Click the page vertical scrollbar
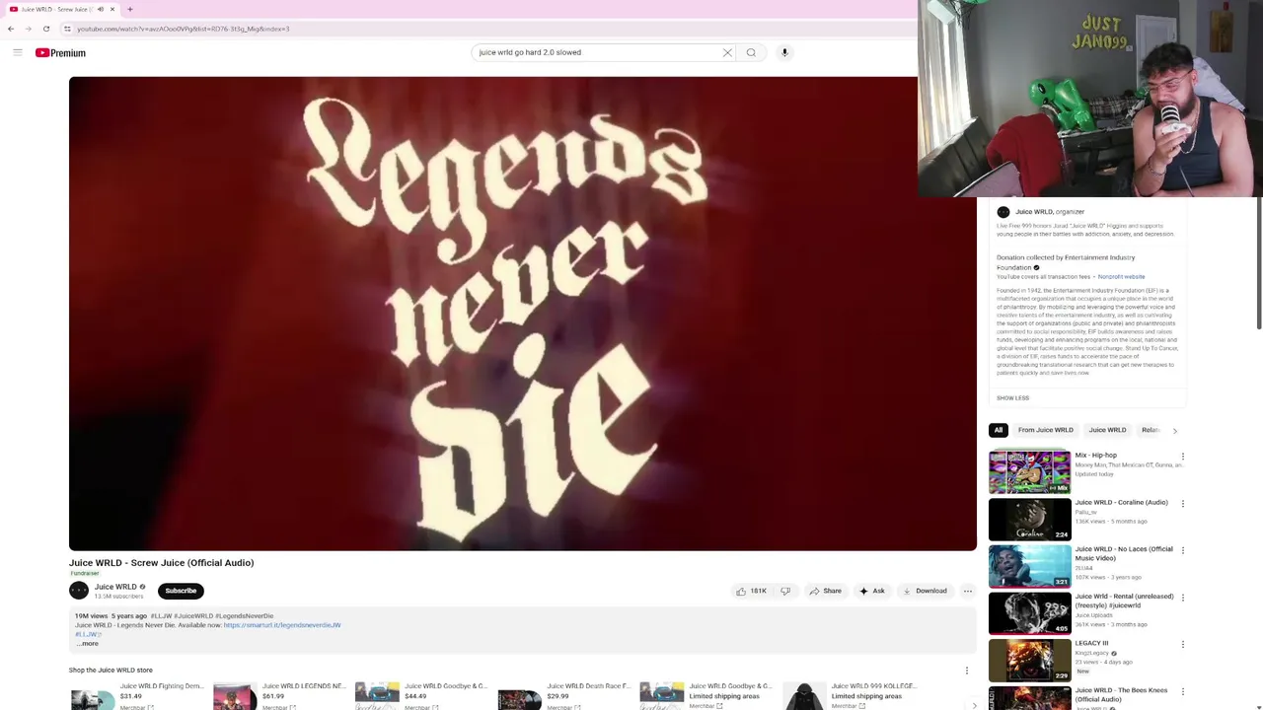Image resolution: width=1263 pixels, height=710 pixels. pos(1258,262)
